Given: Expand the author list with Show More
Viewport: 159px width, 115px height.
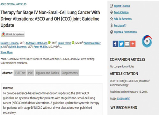Looking at the screenshot, I should pos(6,52).
